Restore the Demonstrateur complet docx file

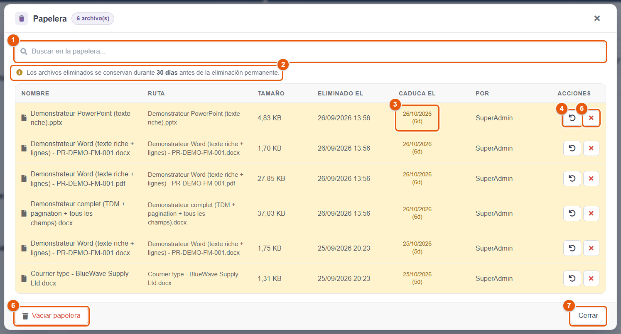572,214
